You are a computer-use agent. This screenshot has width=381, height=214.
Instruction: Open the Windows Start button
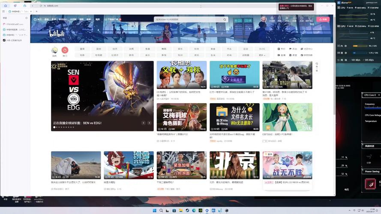pyautogui.click(x=155, y=210)
